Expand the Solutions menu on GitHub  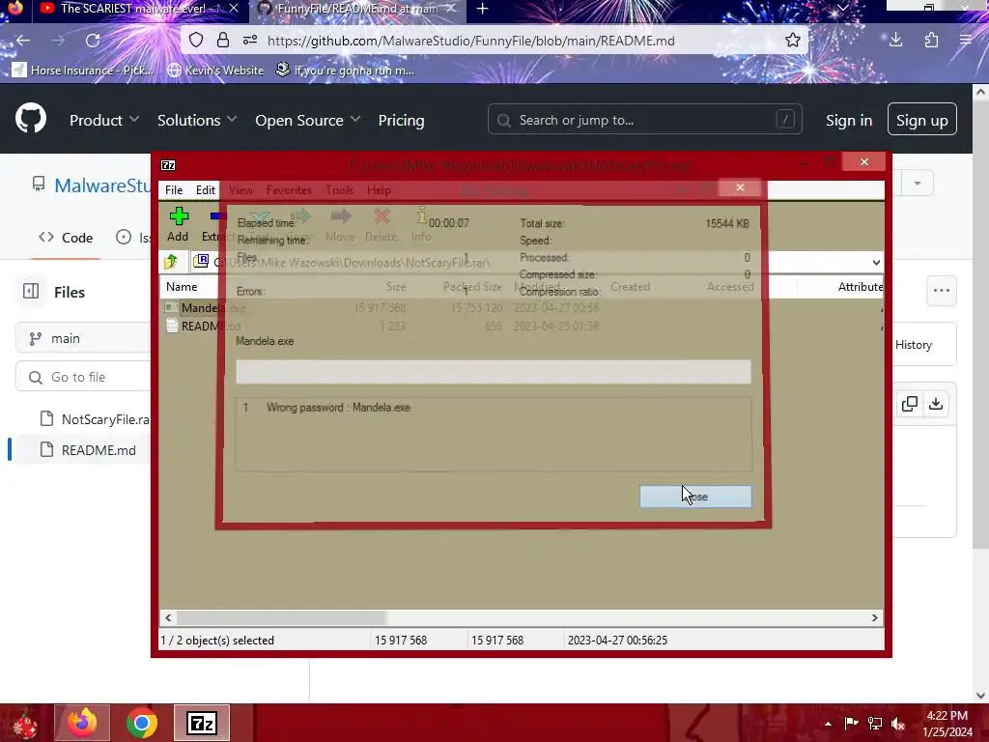coord(197,120)
